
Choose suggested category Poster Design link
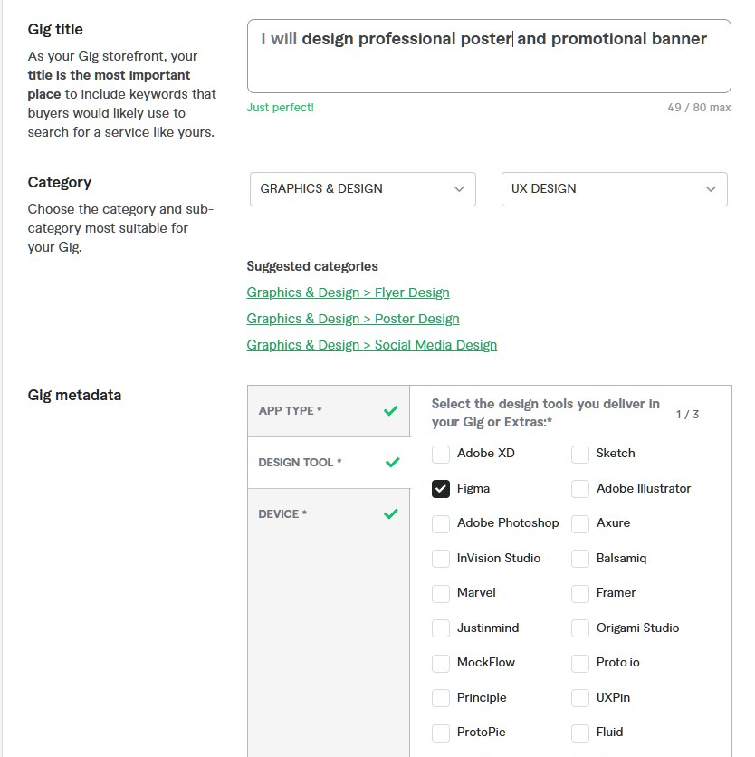click(353, 319)
